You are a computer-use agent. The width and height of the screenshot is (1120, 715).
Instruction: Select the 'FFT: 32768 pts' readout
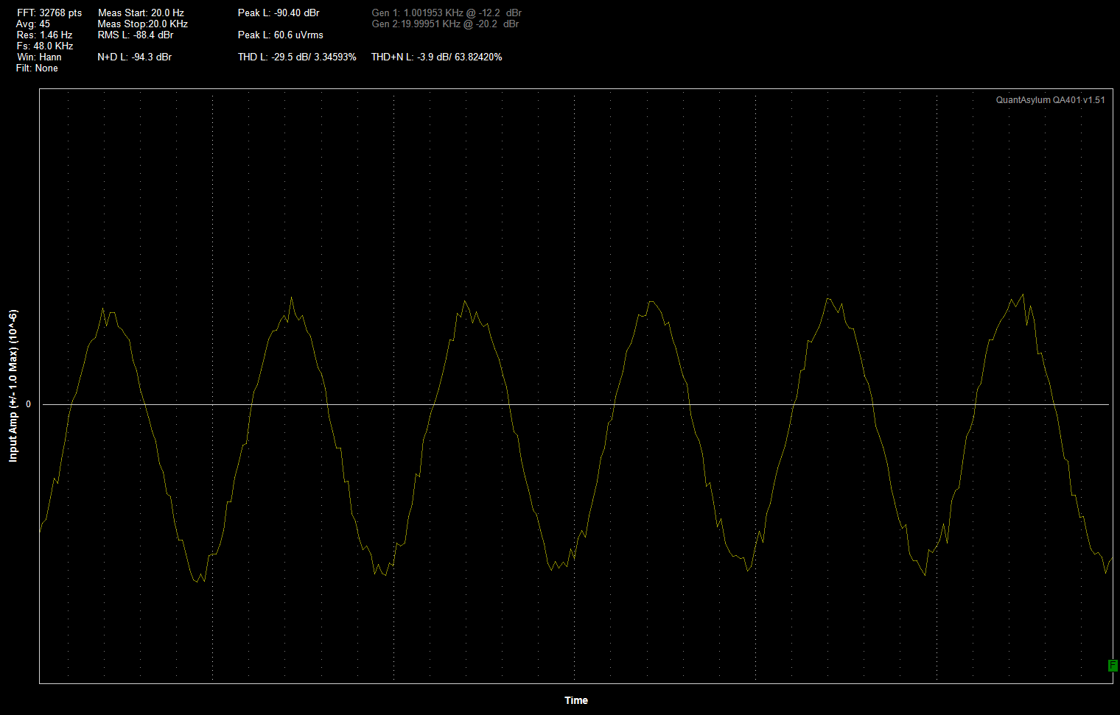(x=49, y=13)
